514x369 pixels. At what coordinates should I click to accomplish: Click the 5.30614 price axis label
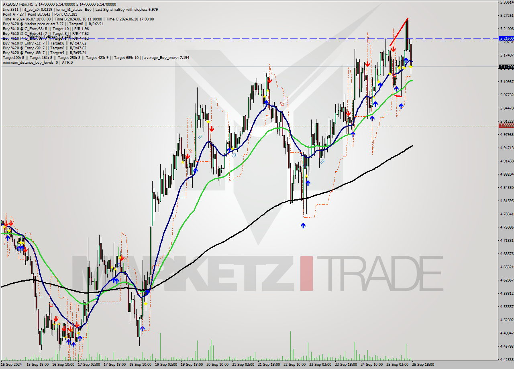coord(507,2)
